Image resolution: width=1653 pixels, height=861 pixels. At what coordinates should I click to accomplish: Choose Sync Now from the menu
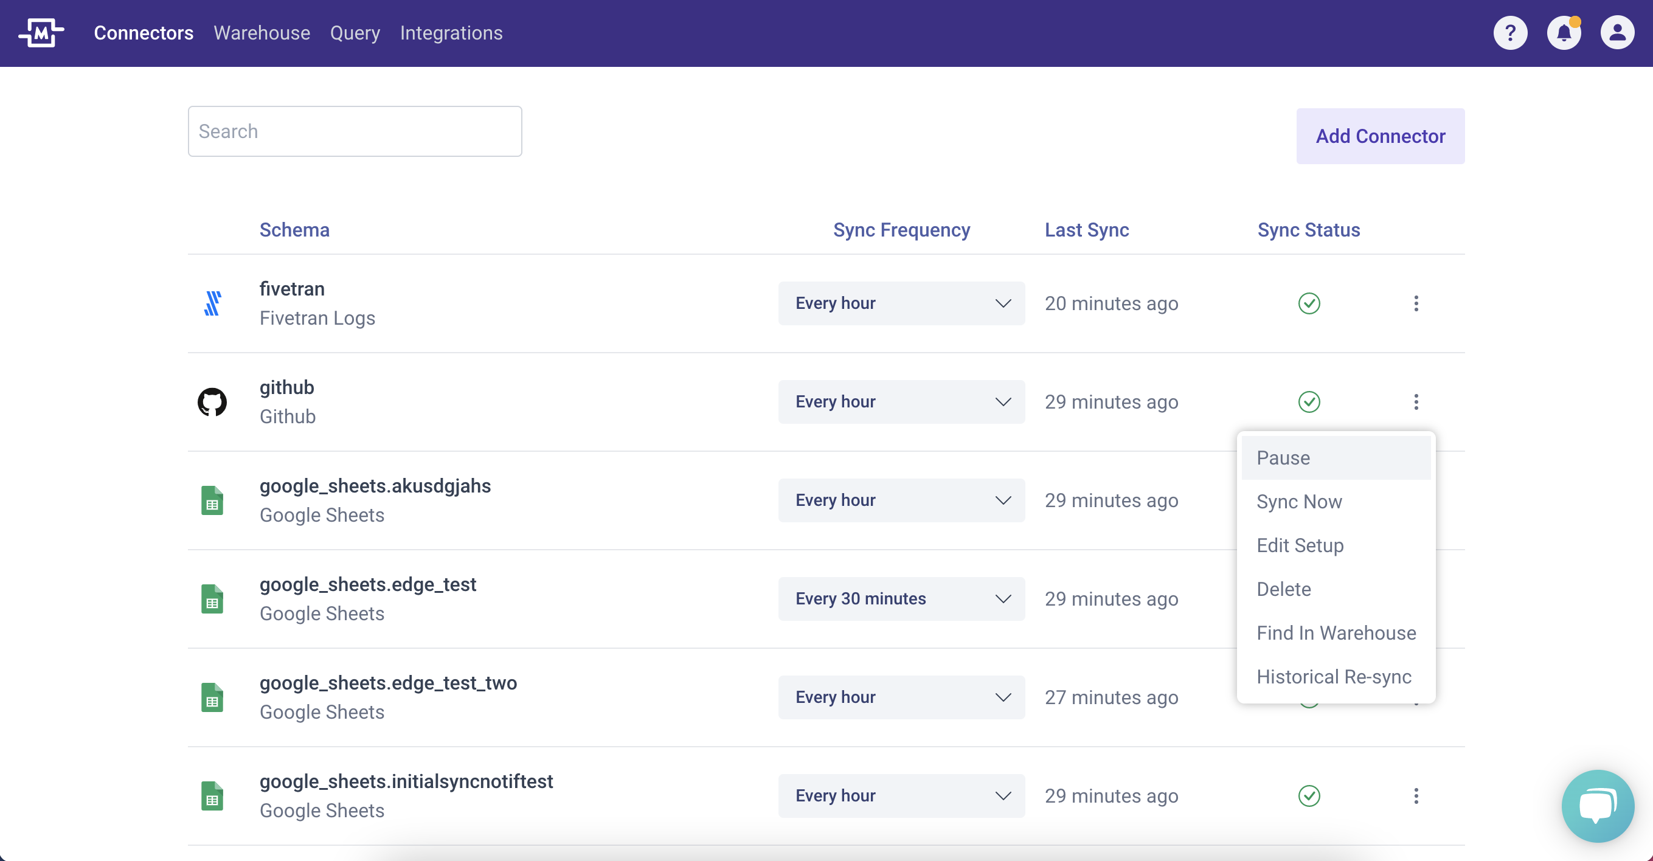tap(1336, 502)
